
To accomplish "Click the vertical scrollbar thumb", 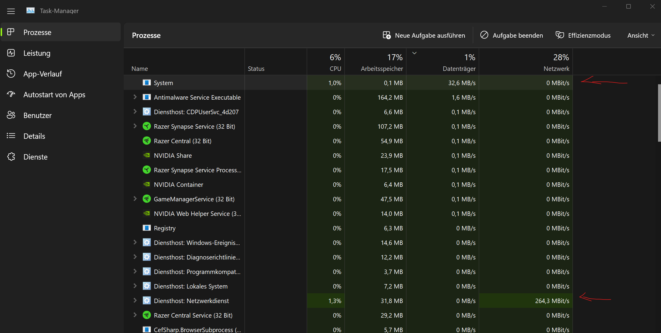I will [x=659, y=113].
